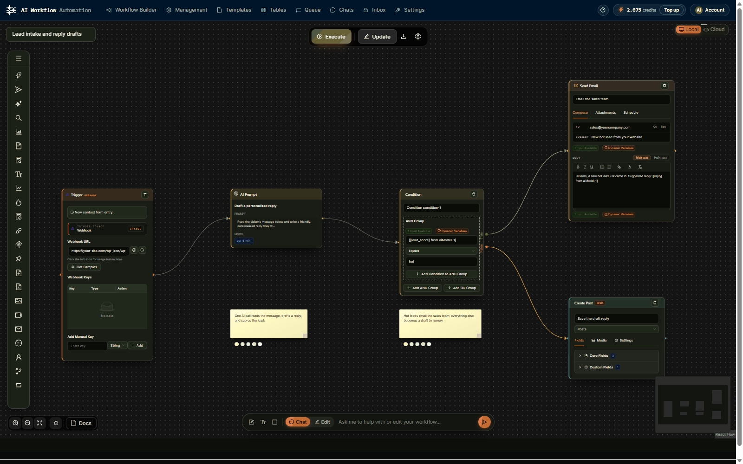Switch to Cloud mode

pyautogui.click(x=714, y=29)
